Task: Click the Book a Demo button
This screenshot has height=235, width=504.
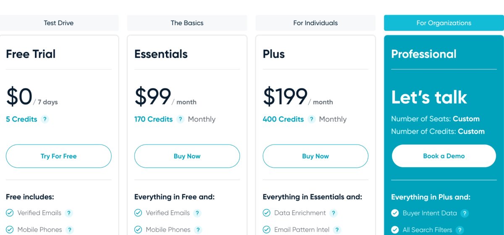Action: 444,156
